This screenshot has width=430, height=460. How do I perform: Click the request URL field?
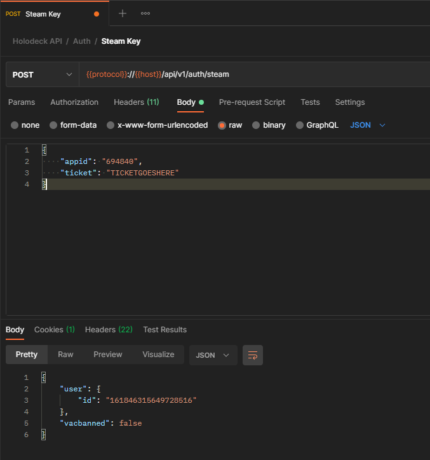coord(254,74)
